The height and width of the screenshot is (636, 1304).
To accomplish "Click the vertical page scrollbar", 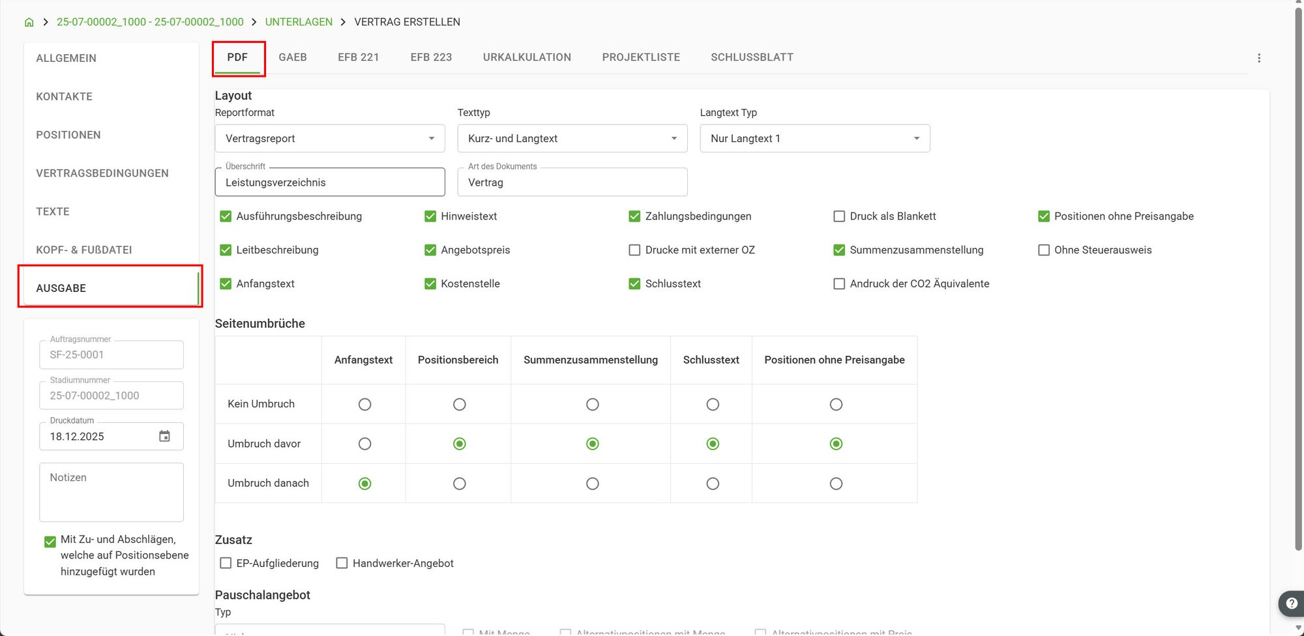I will pos(1299,280).
